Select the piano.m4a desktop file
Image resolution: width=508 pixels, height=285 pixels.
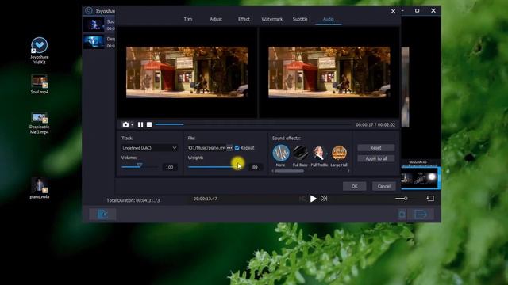39,188
